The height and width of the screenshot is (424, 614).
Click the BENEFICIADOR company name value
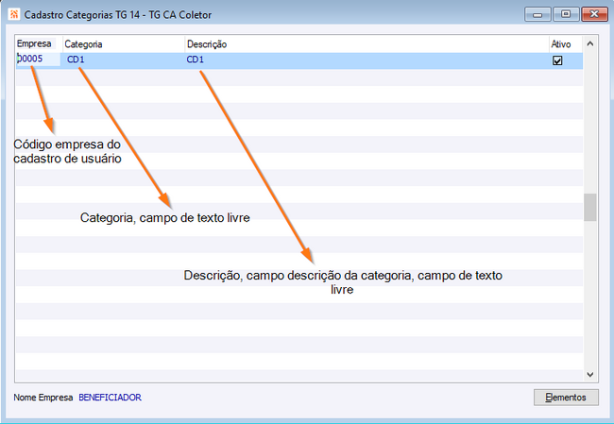[x=110, y=398]
